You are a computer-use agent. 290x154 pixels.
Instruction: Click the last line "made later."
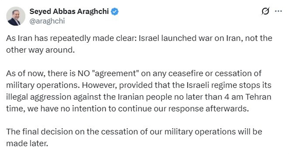[27, 144]
